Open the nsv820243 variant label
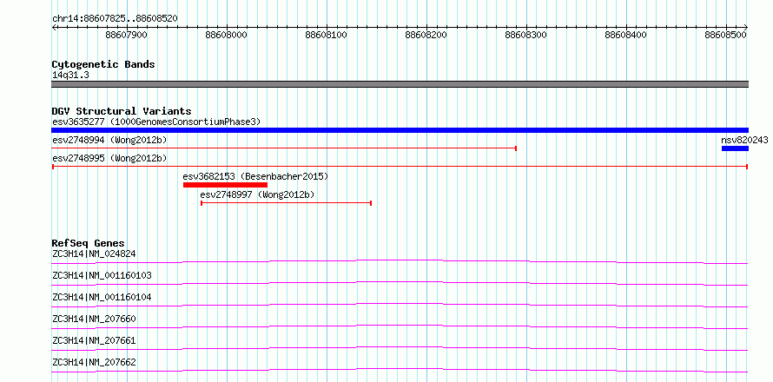 click(744, 141)
